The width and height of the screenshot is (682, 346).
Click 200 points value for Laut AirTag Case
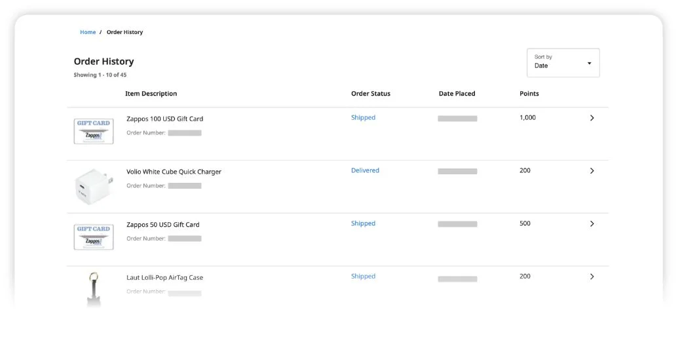coord(525,276)
